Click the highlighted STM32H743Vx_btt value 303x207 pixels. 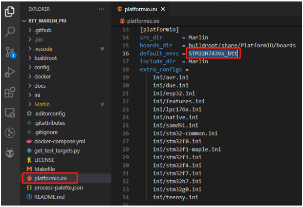tap(213, 53)
